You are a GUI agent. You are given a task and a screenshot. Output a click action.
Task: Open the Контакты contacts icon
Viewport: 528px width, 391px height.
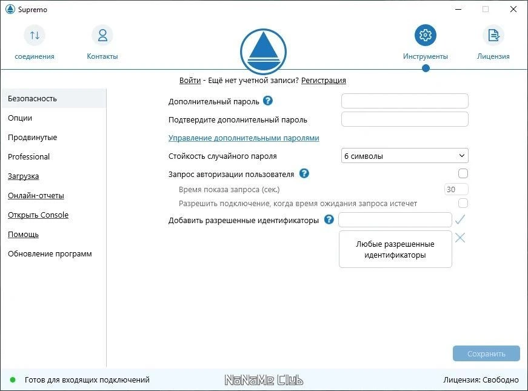(102, 35)
